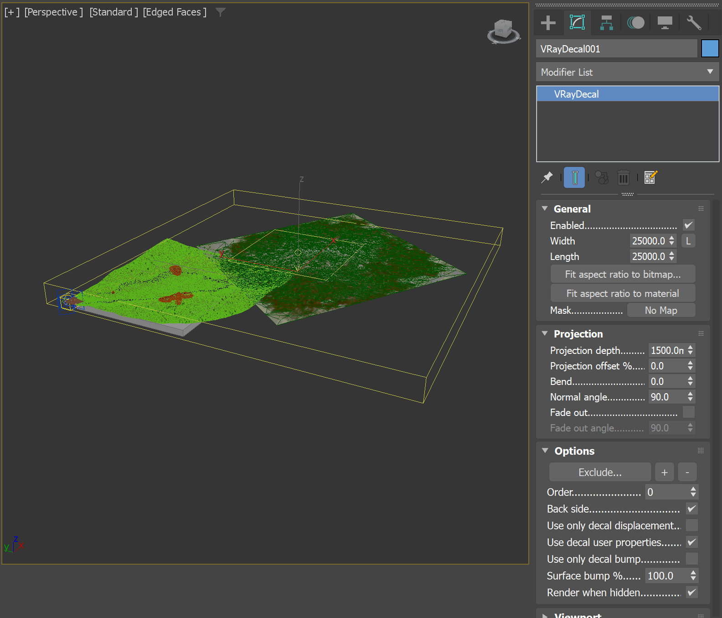Viewport: 722px width, 618px height.
Task: Open the Create command panel tab
Action: [548, 23]
